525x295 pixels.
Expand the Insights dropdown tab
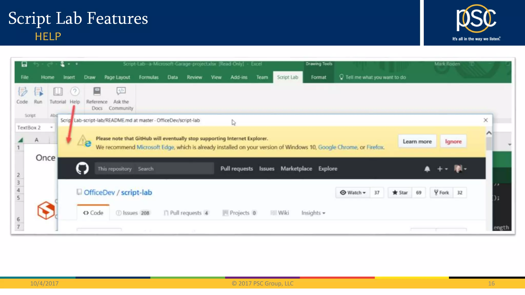pyautogui.click(x=313, y=213)
